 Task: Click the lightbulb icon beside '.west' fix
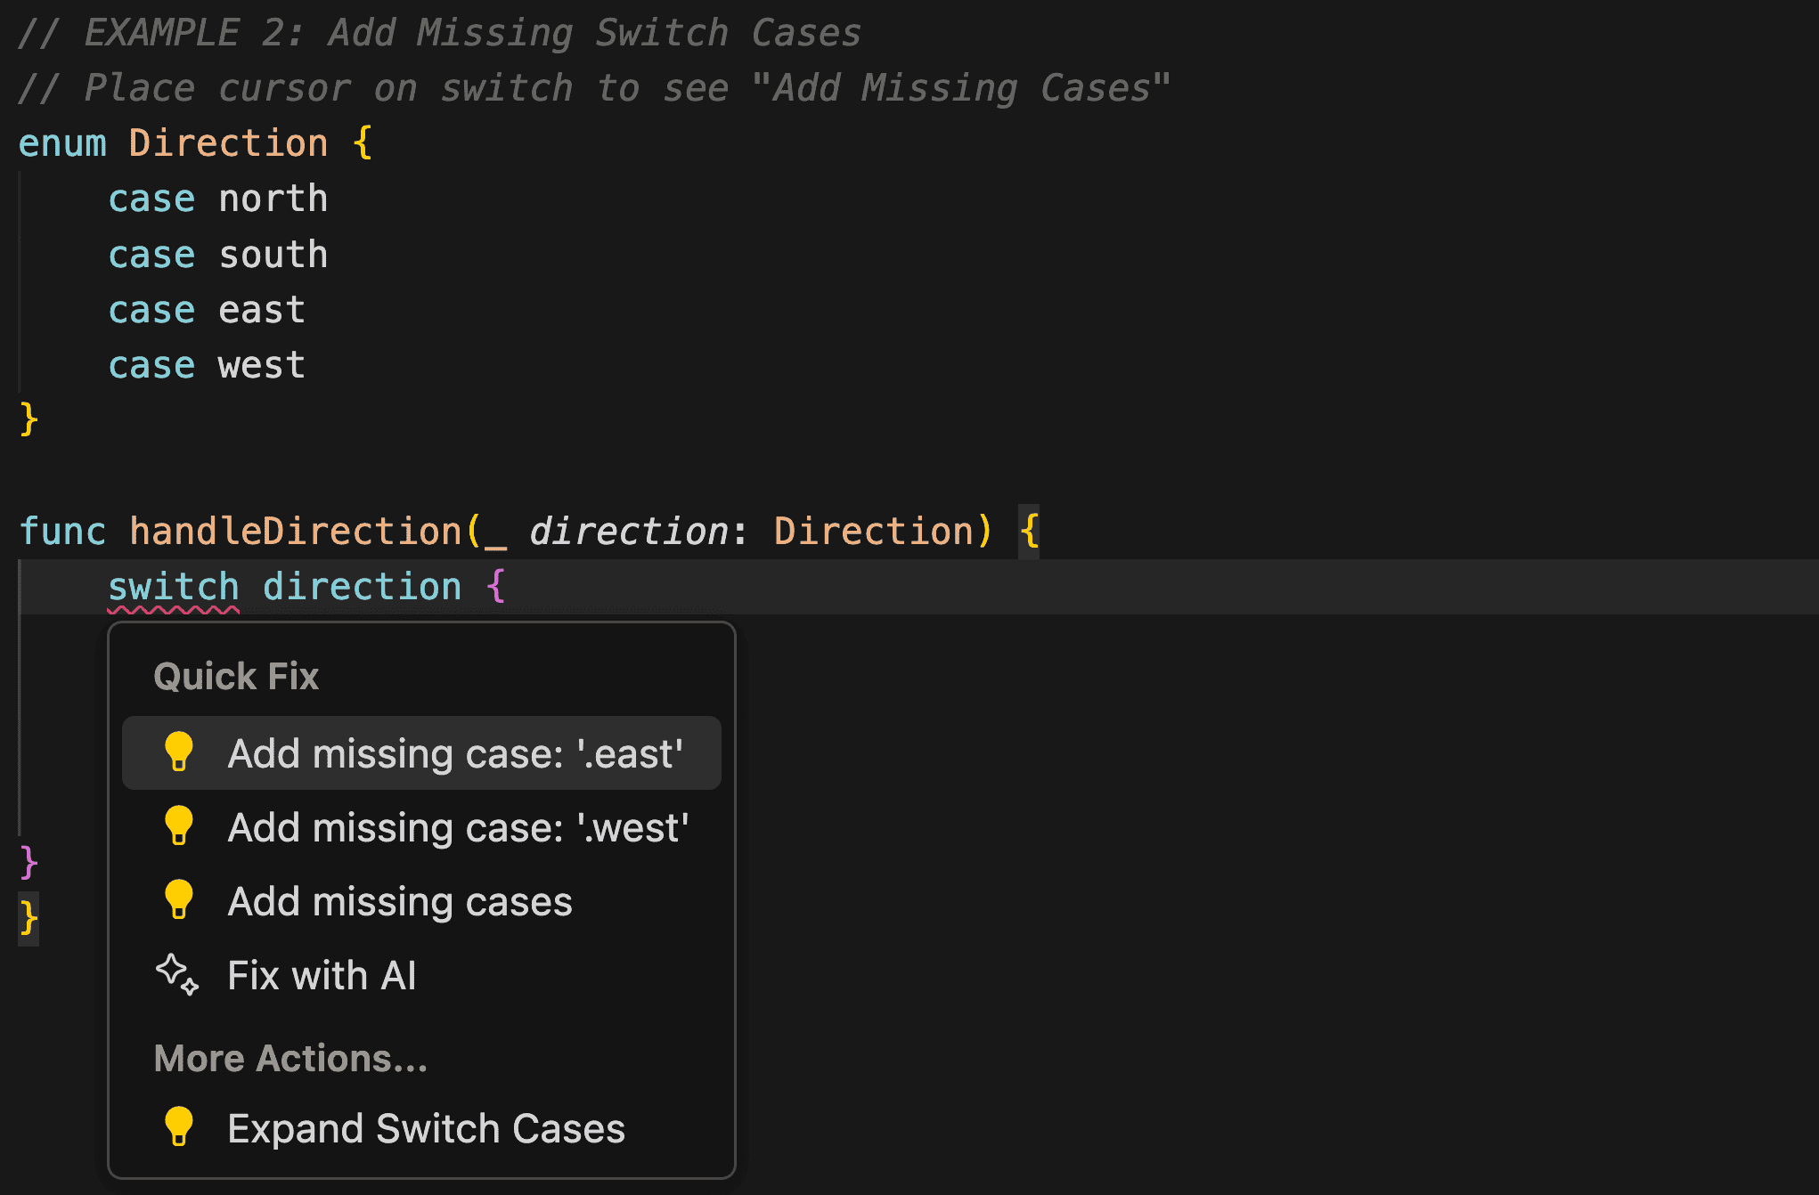[181, 826]
